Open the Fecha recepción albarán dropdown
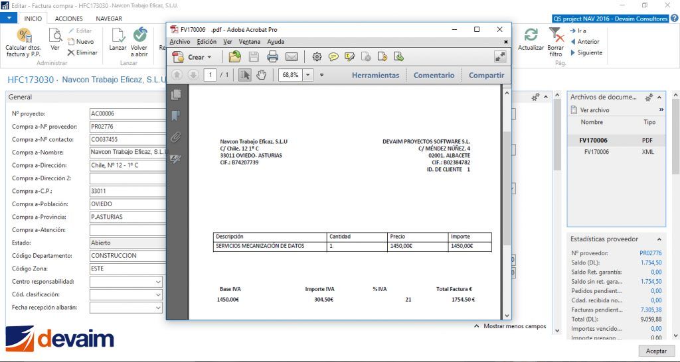Image resolution: width=680 pixels, height=362 pixels. click(x=158, y=308)
